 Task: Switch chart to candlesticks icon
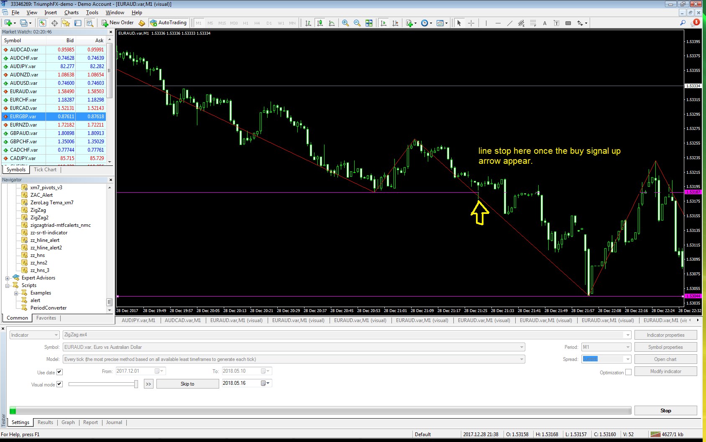point(320,23)
